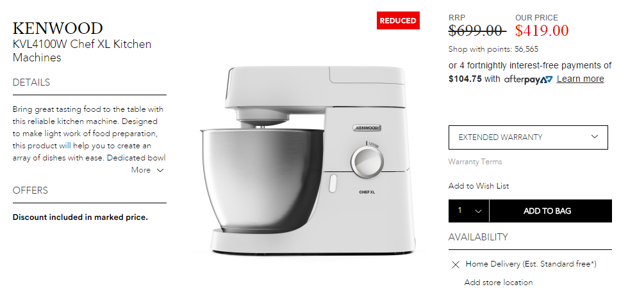Click the Kenwood mixer product image

point(308,161)
